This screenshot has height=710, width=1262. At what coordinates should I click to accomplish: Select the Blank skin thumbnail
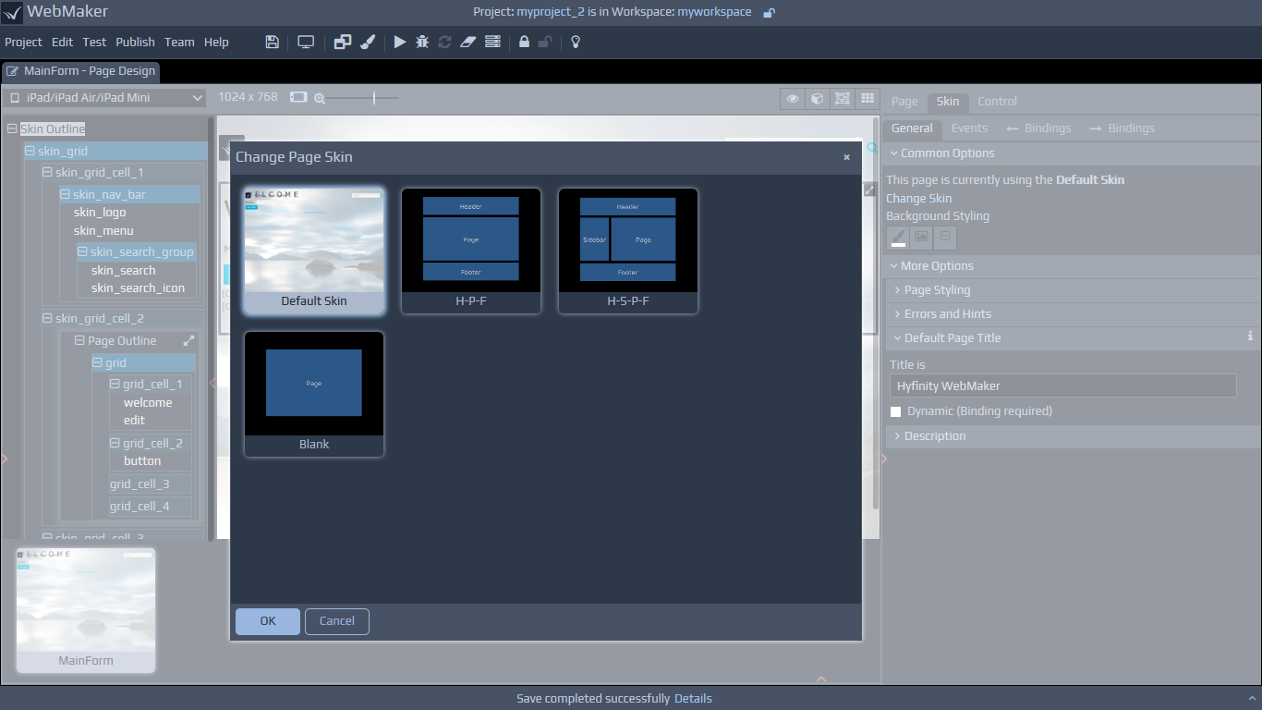314,394
